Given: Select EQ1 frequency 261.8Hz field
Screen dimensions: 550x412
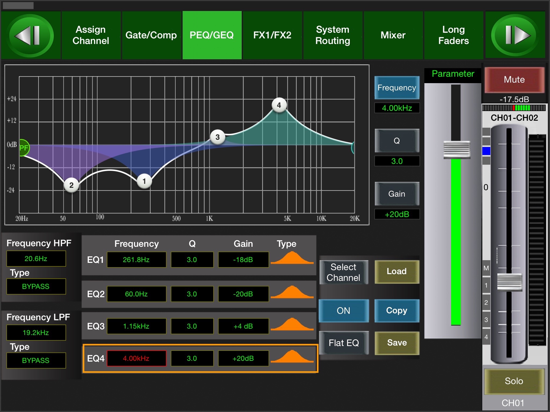Looking at the screenshot, I should (x=136, y=260).
